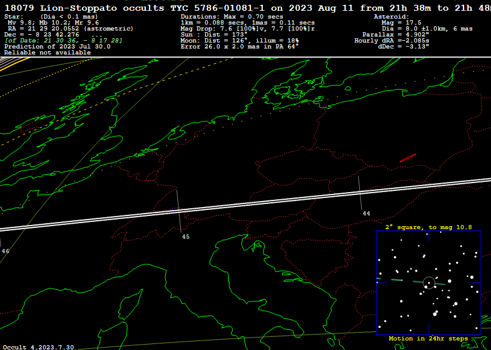Image resolution: width=491 pixels, height=350 pixels.
Task: Click the 'Dec = - 8 23 42.276' line
Action: point(42,35)
